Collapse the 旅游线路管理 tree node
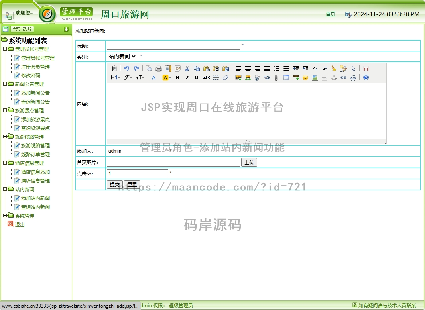The image size is (425, 310). (x=5, y=137)
